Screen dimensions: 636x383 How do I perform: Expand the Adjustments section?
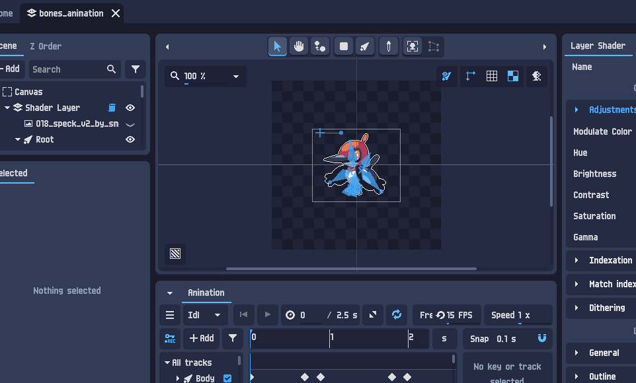click(576, 110)
